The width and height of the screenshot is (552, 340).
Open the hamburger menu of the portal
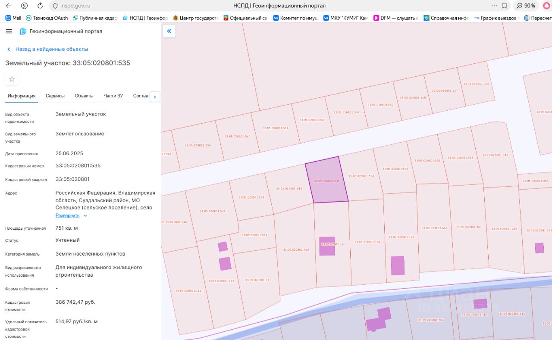pyautogui.click(x=9, y=31)
